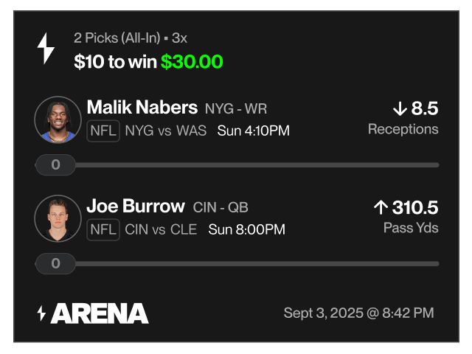The height and width of the screenshot is (354, 472).
Task: Click the Malik Nabers player name
Action: (142, 108)
